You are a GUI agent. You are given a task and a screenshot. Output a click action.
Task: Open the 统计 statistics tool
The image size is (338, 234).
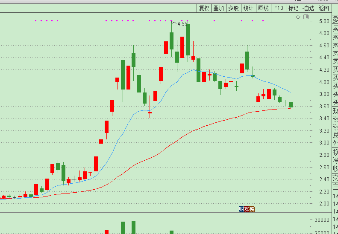pos(248,8)
